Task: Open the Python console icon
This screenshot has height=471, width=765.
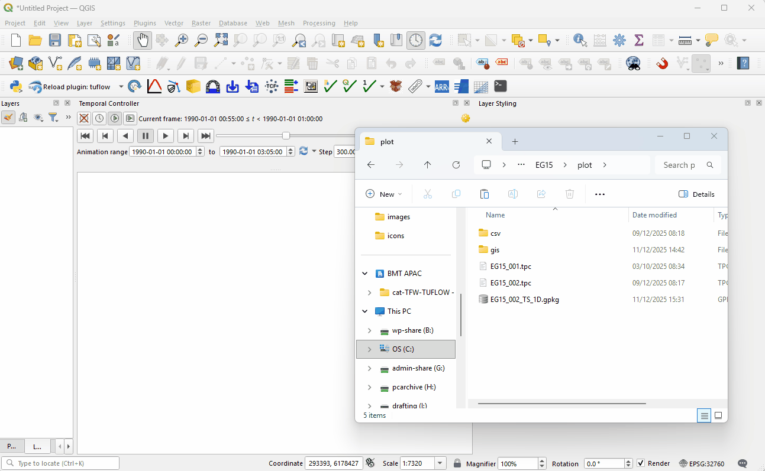Action: [16, 86]
